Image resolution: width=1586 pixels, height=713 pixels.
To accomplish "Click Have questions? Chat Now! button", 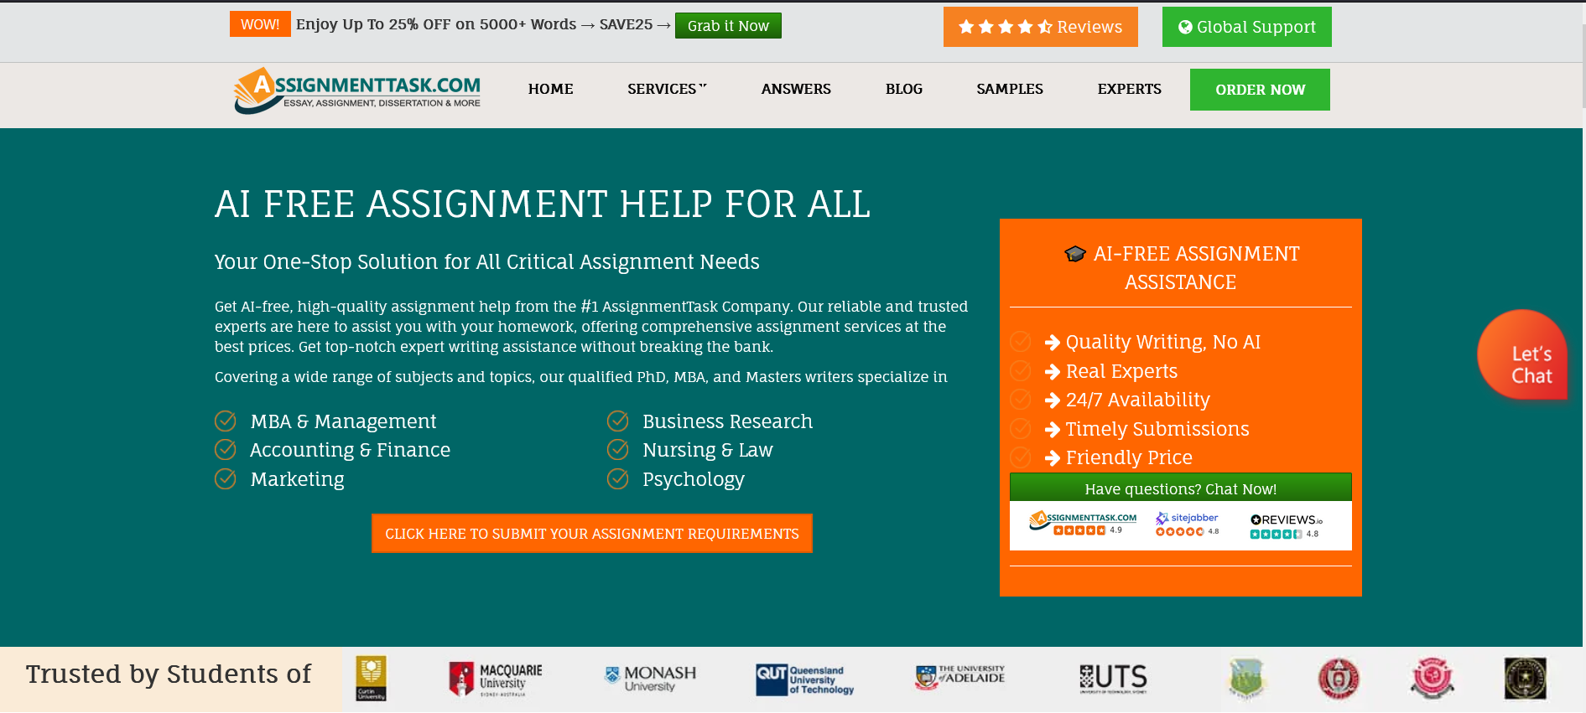I will (x=1181, y=488).
